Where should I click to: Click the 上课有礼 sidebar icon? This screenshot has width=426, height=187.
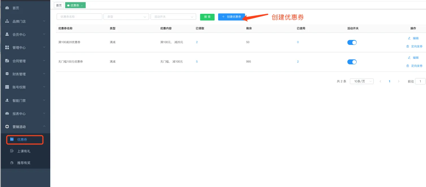(x=12, y=151)
